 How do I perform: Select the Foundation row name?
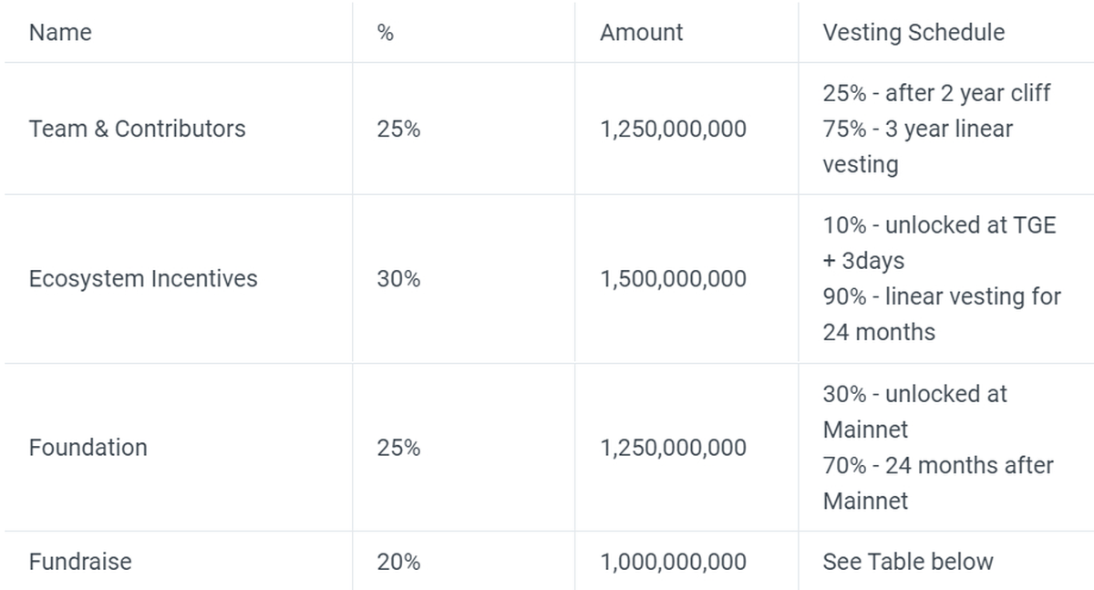point(88,448)
